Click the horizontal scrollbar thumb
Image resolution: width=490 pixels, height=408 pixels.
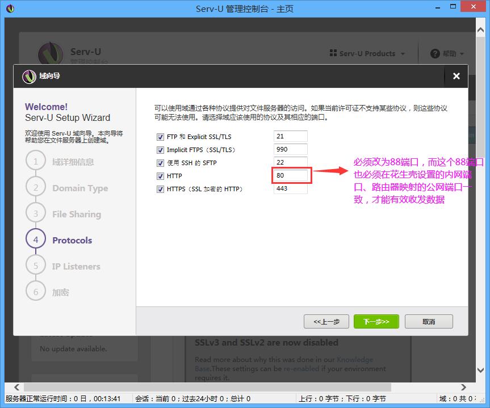click(207, 388)
